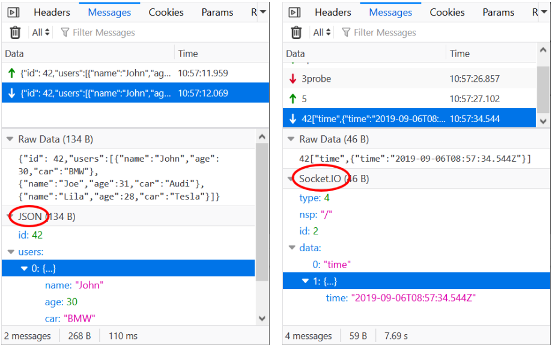Collapse the 1: {...} data entry
The height and width of the screenshot is (345, 552).
click(305, 281)
